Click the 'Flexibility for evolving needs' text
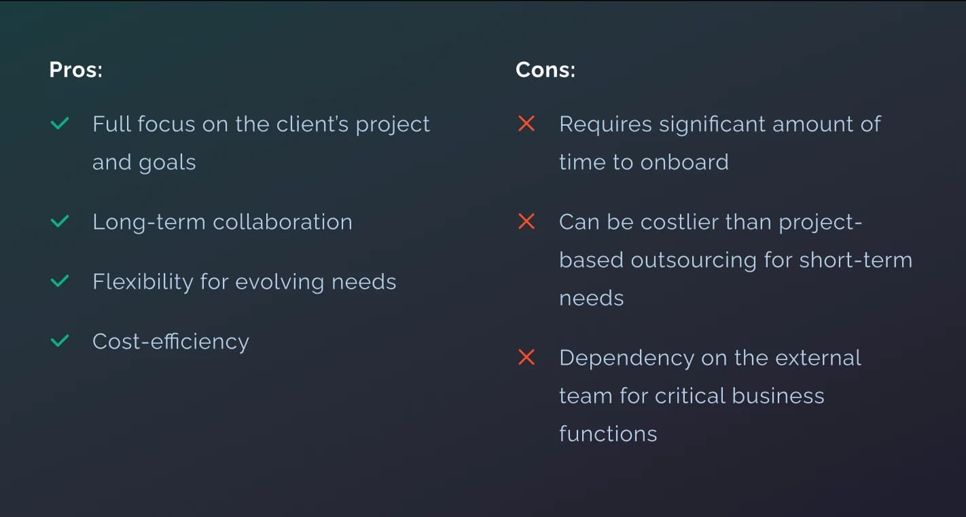The height and width of the screenshot is (517, 966). (244, 281)
